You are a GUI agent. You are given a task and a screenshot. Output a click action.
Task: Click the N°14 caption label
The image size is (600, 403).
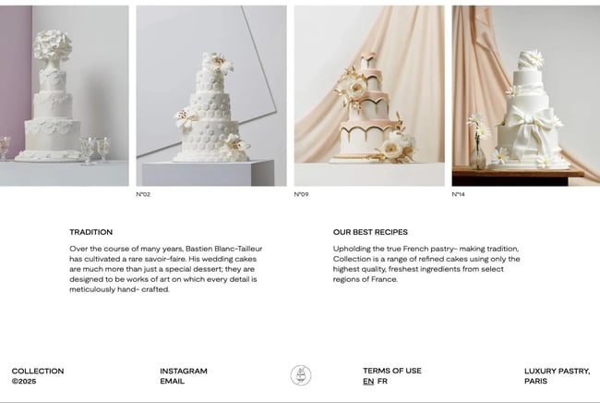coord(459,194)
